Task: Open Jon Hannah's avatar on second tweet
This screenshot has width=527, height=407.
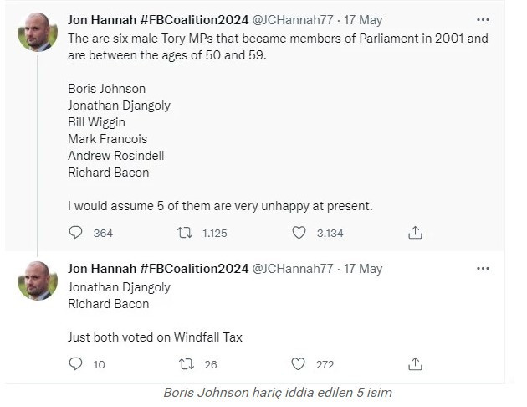Action: [38, 281]
